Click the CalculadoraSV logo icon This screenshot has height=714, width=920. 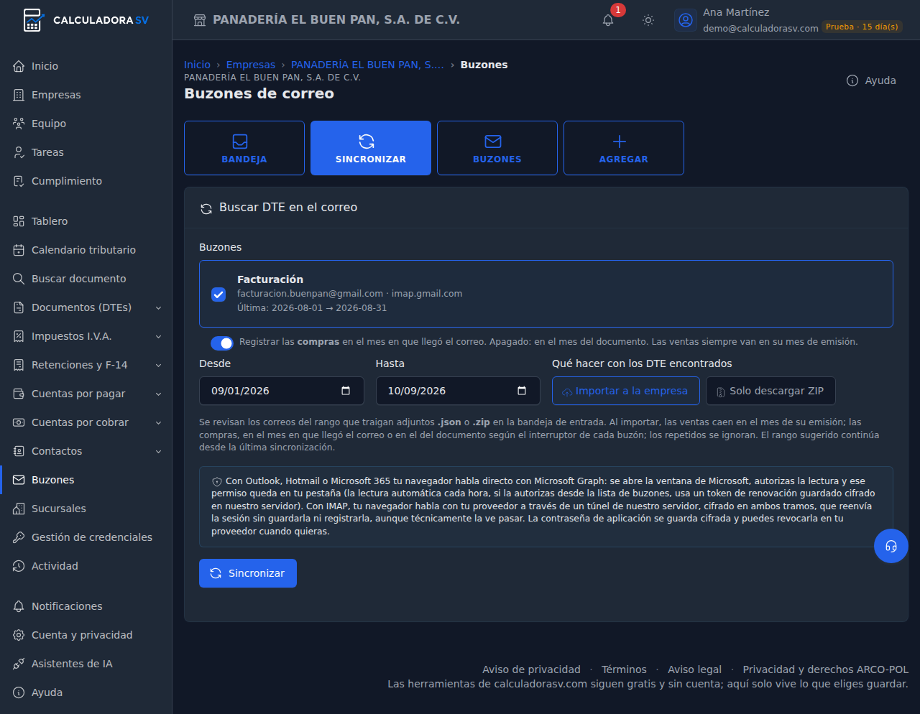(x=32, y=20)
